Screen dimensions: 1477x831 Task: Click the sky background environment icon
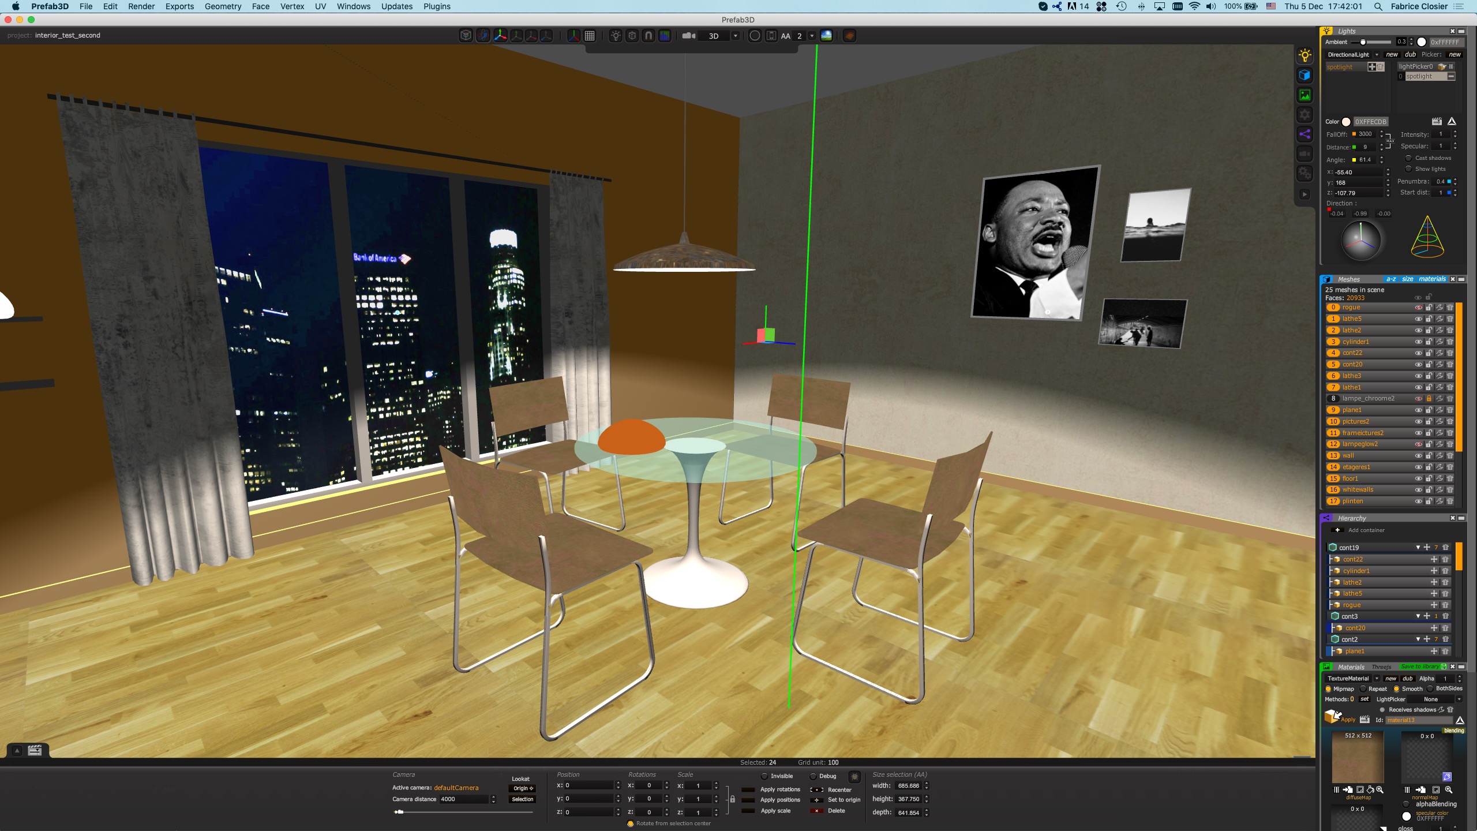(826, 36)
